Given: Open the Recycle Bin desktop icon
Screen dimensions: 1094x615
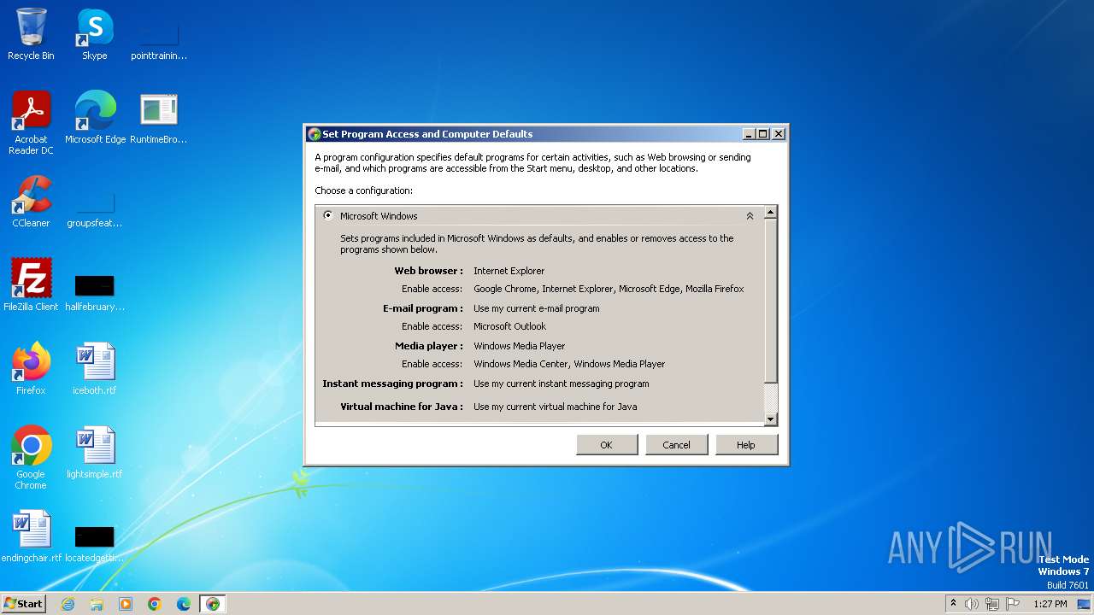Looking at the screenshot, I should click(31, 34).
